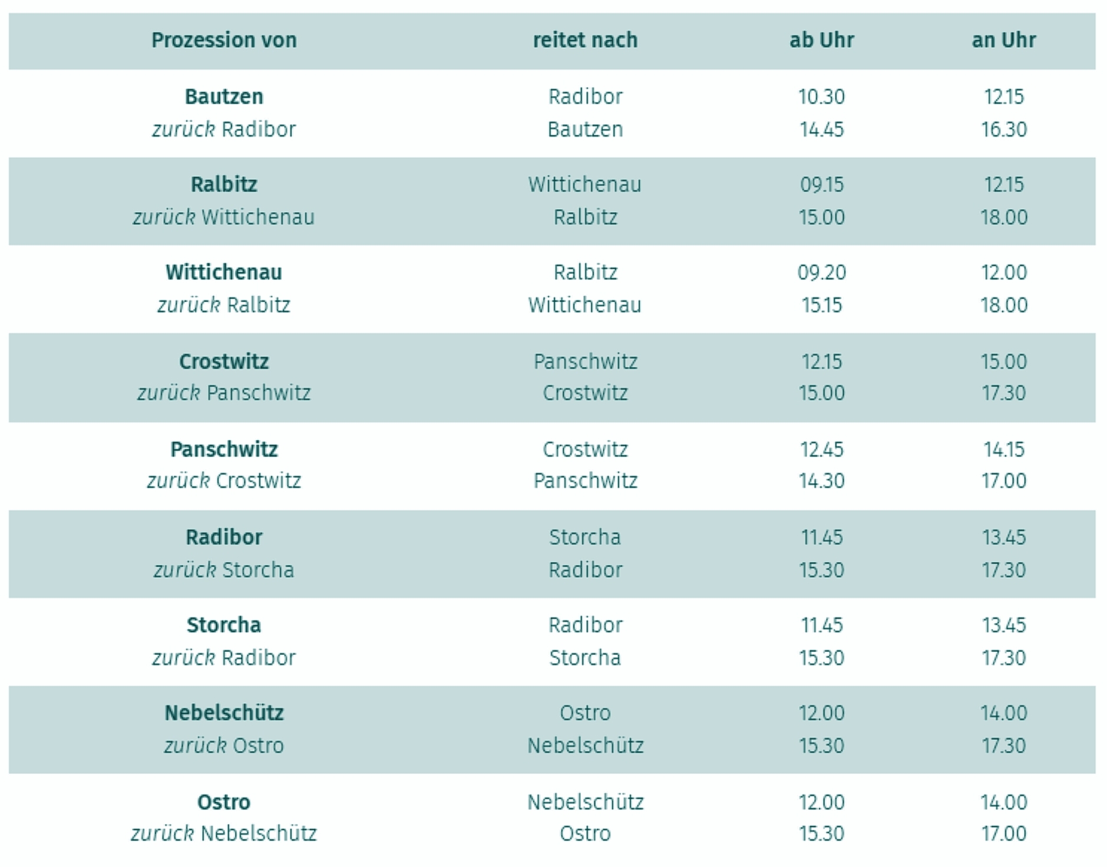Click the 'ab Uhr' column header

click(821, 40)
